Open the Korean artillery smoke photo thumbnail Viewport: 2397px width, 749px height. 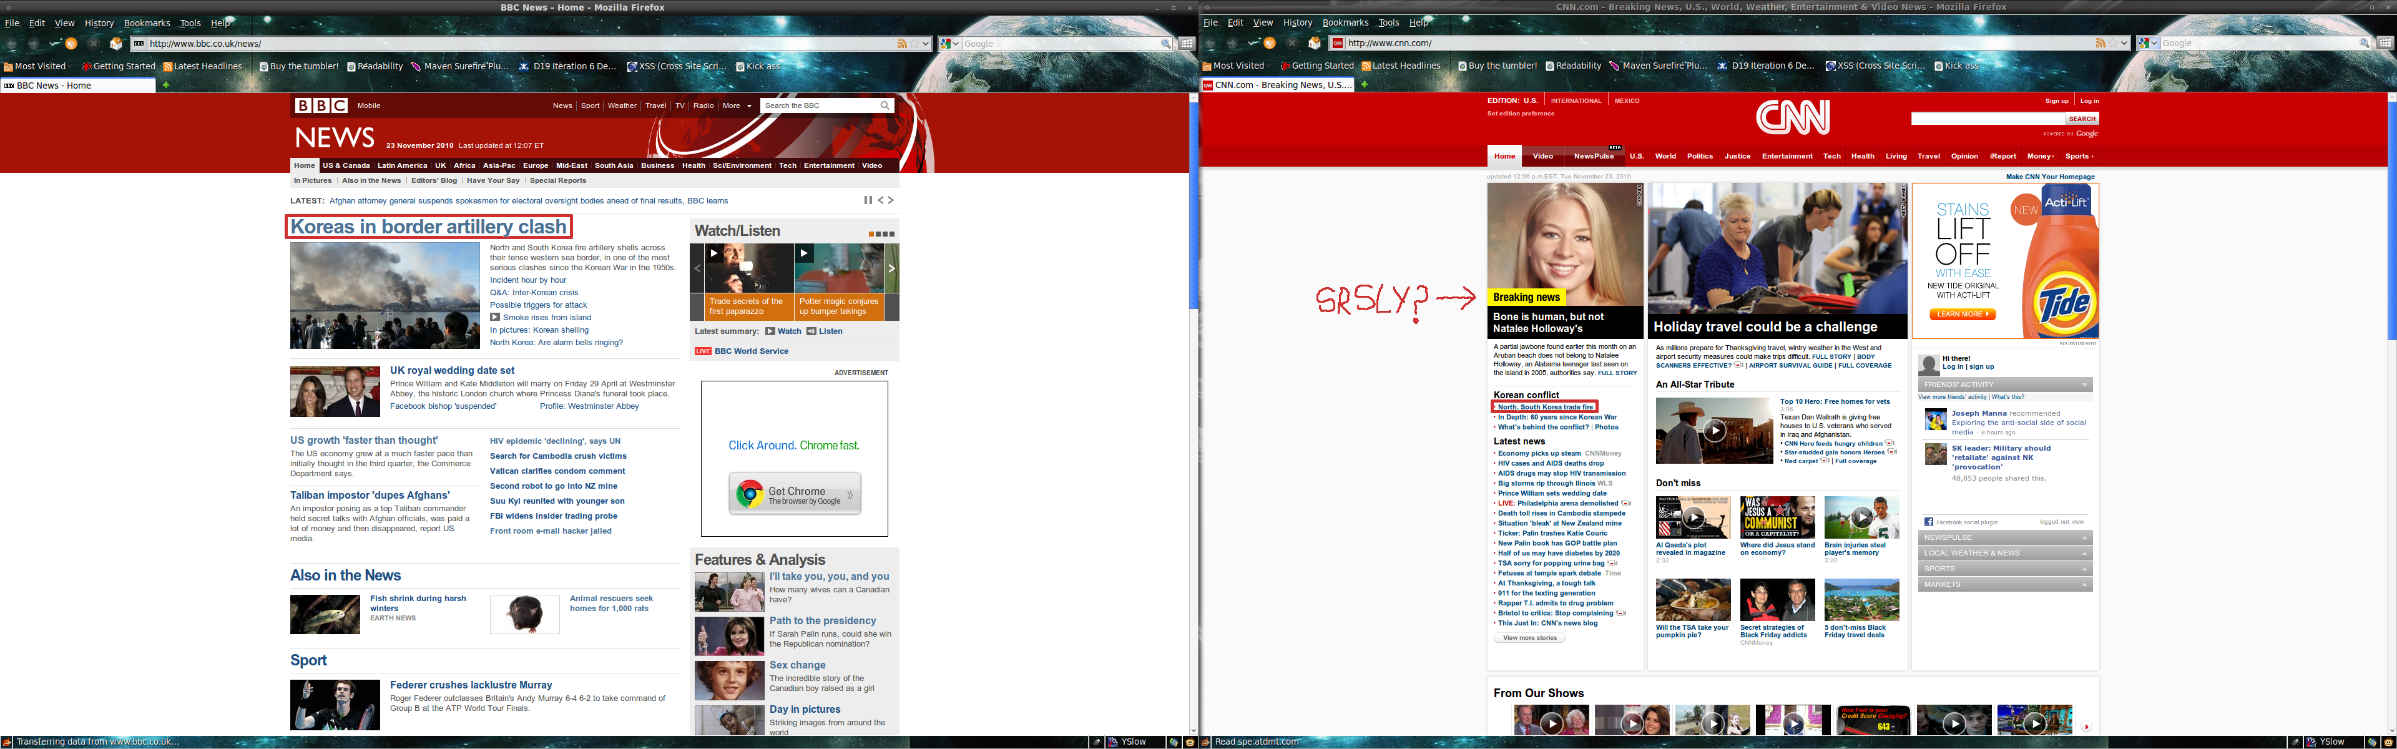385,296
